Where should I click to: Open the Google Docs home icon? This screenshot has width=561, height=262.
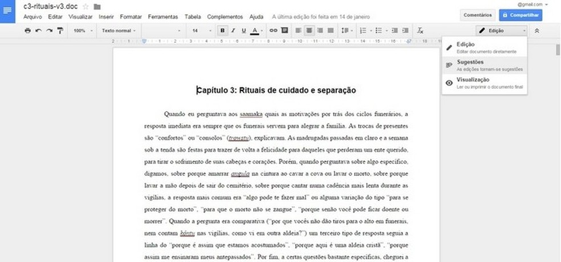[7, 11]
